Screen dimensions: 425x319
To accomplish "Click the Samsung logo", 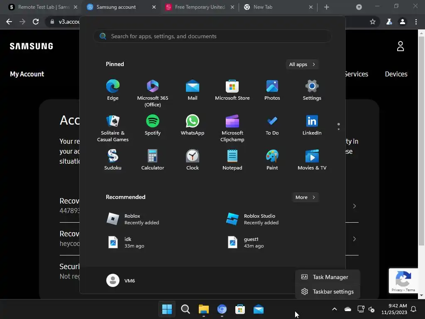I will point(32,46).
